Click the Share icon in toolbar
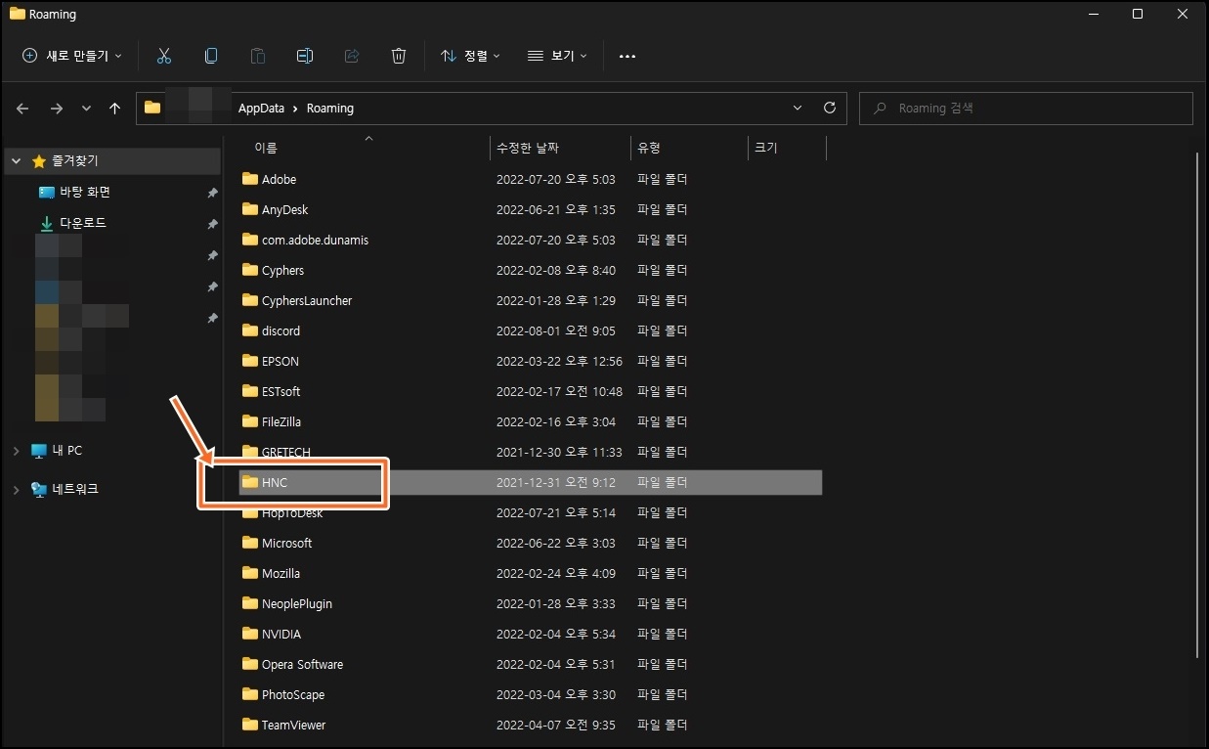Screen dimensions: 1209x749 352,56
